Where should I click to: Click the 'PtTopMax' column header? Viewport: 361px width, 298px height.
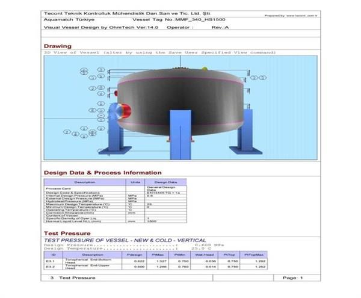click(x=254, y=255)
